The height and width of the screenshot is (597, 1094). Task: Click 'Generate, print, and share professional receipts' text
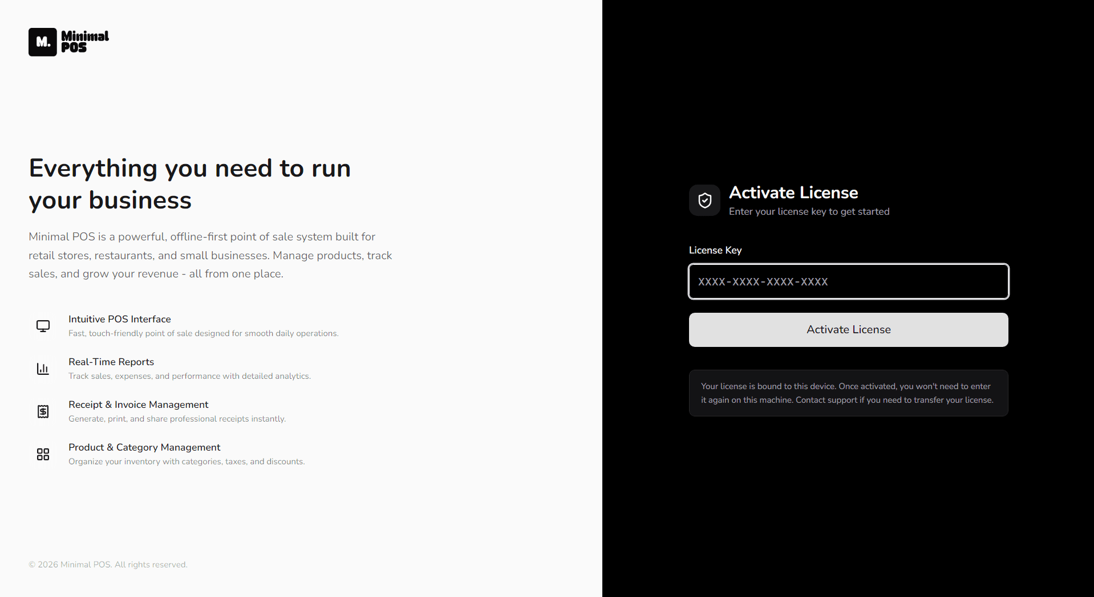click(x=177, y=419)
